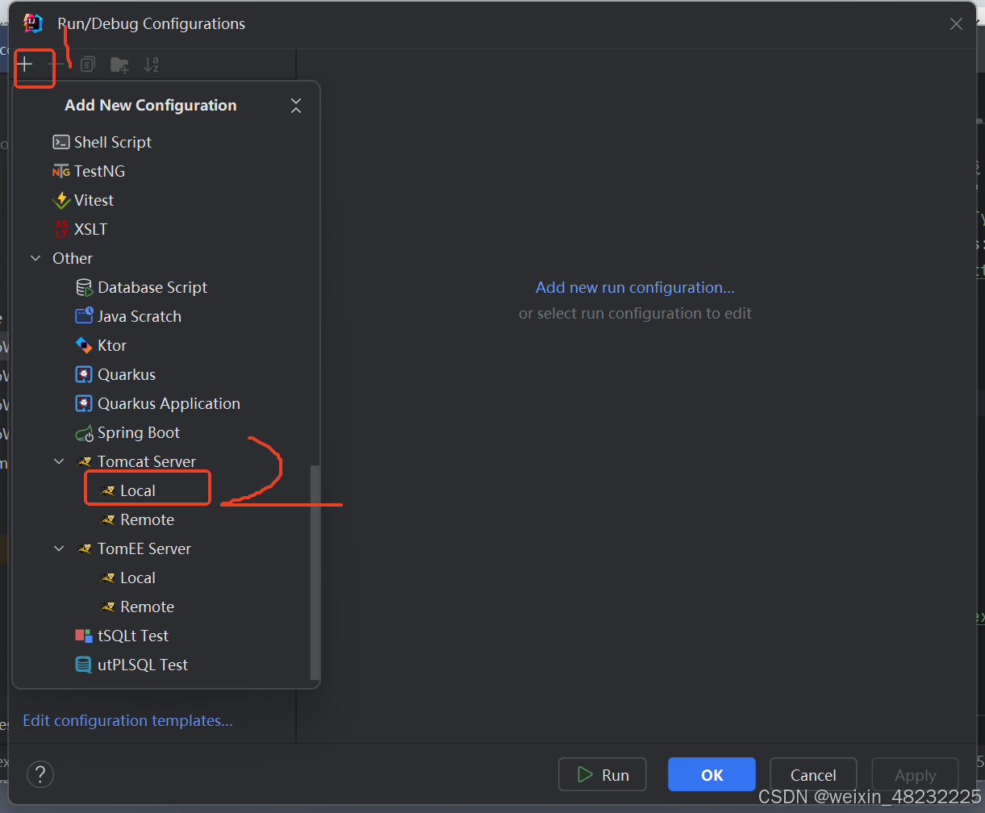Collapse the Other category
985x813 pixels.
pyautogui.click(x=35, y=258)
